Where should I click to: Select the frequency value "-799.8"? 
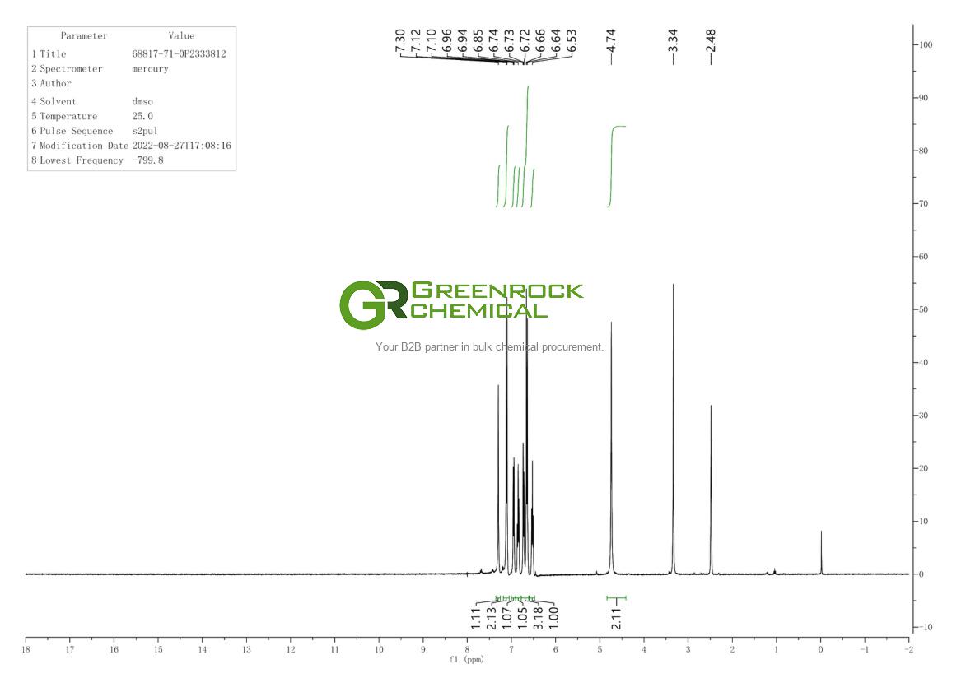147,160
